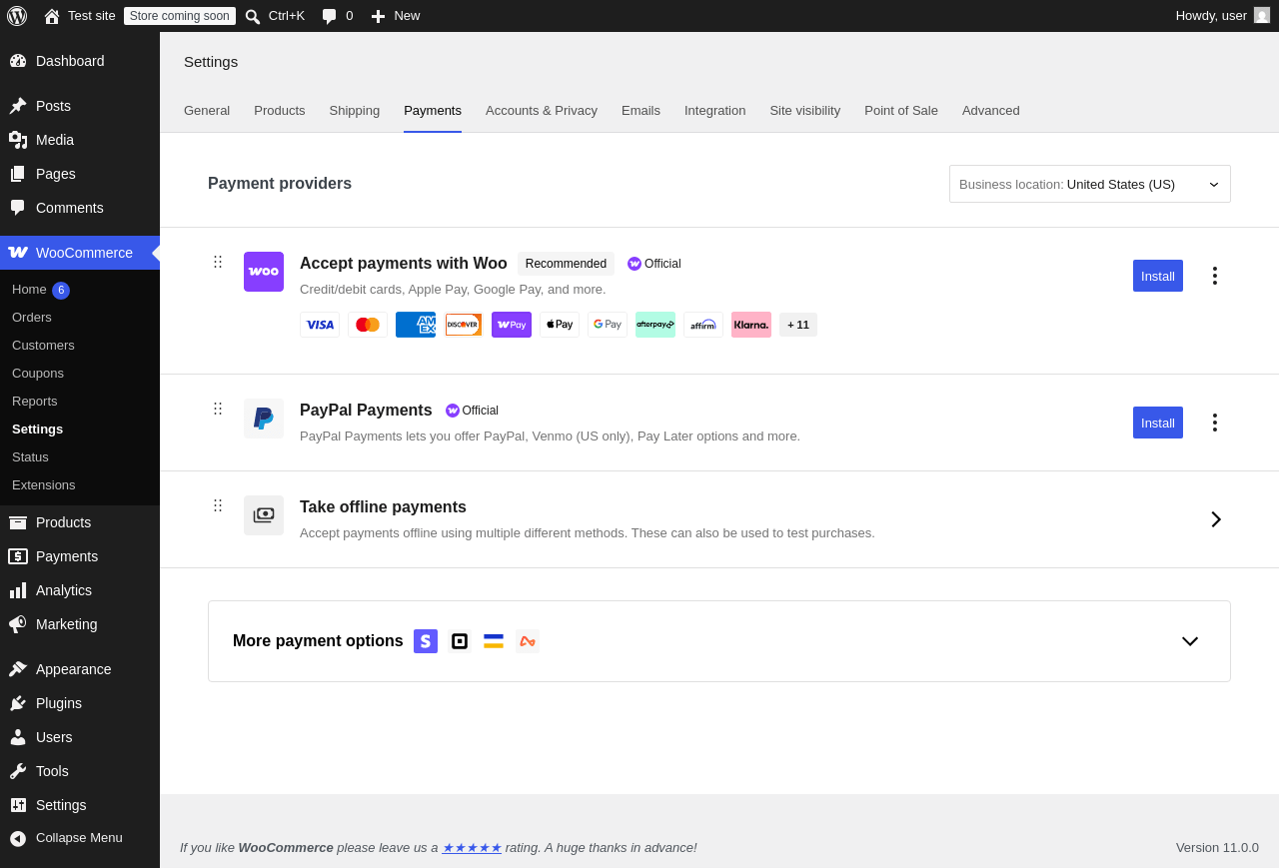Open Take offline payments chevron
Viewport: 1279px width, 868px height.
[1216, 519]
